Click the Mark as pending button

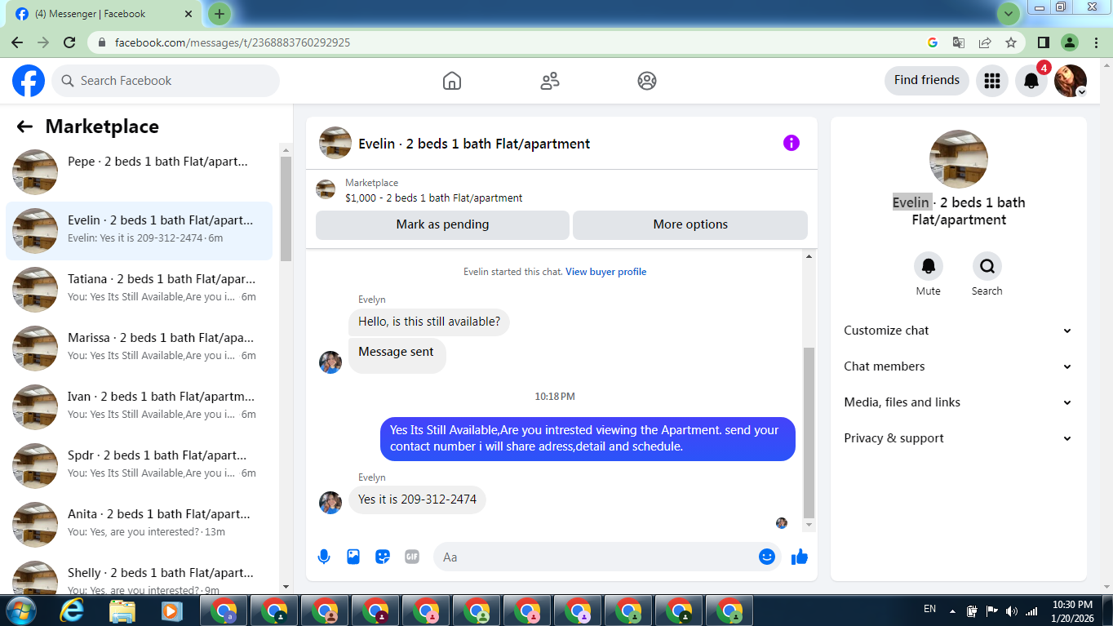click(x=442, y=224)
